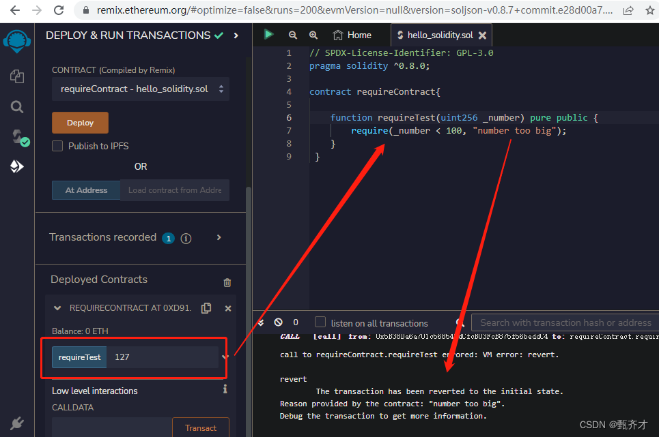Click the At Address button
The image size is (659, 437).
(x=86, y=190)
